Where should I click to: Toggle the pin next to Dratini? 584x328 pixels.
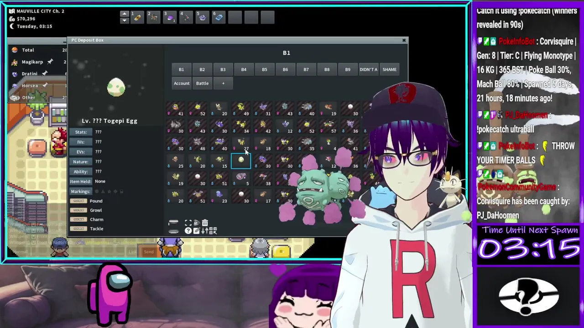pos(44,73)
